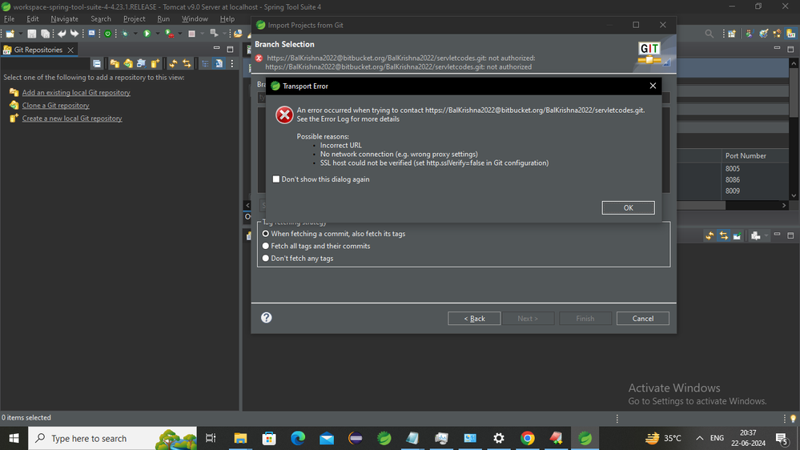Open the Navigate menu

(x=64, y=19)
